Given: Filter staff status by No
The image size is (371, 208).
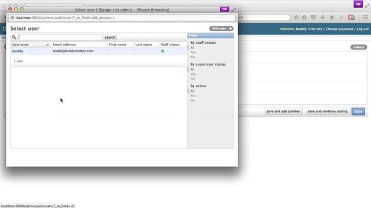Looking at the screenshot, I should (192, 57).
